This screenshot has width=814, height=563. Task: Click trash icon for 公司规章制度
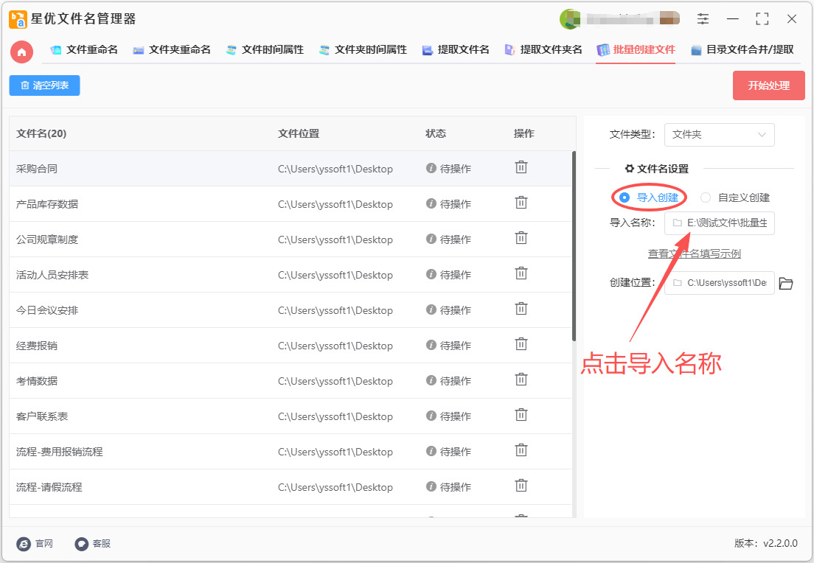click(521, 237)
